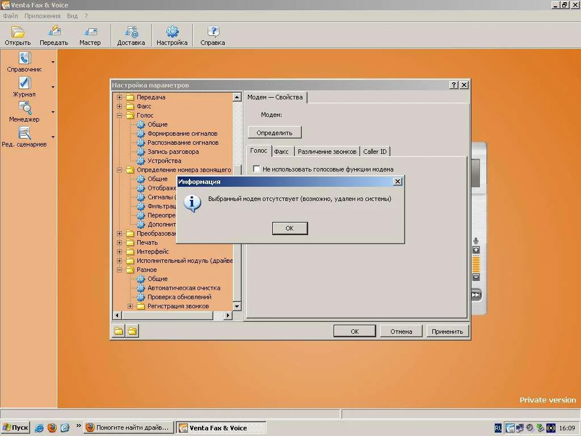Click the Определить modem button
The height and width of the screenshot is (436, 581).
click(x=275, y=133)
